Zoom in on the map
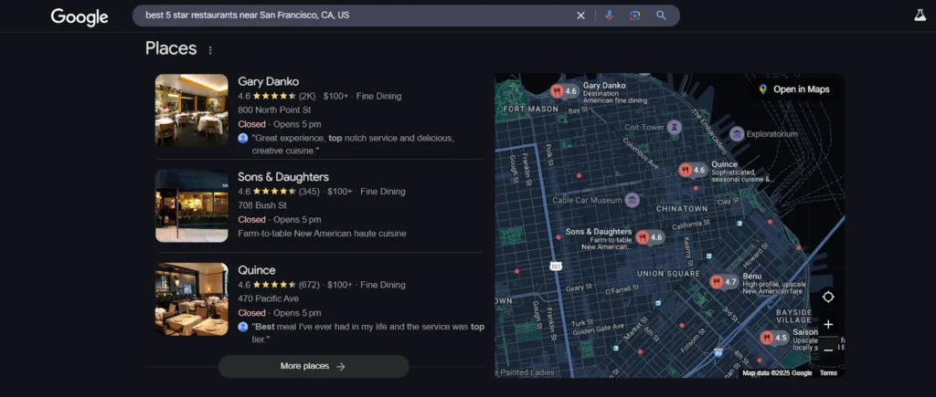936x397 pixels. point(828,324)
